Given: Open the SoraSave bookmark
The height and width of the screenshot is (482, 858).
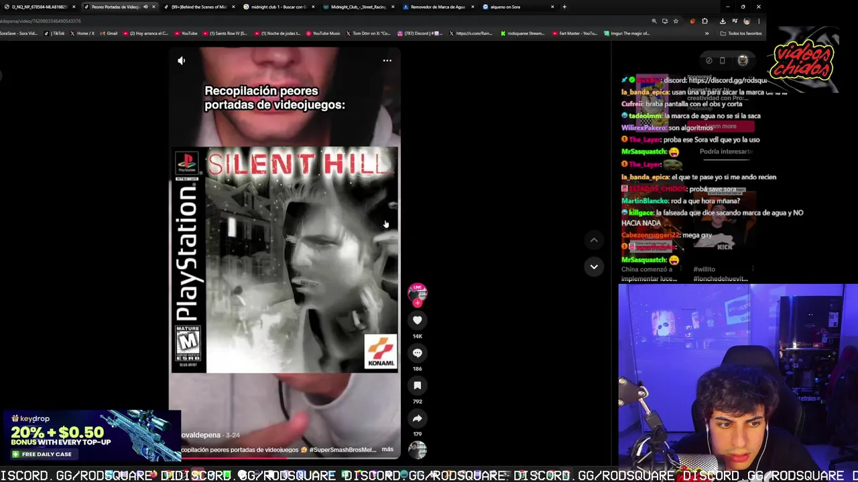Looking at the screenshot, I should (18, 33).
